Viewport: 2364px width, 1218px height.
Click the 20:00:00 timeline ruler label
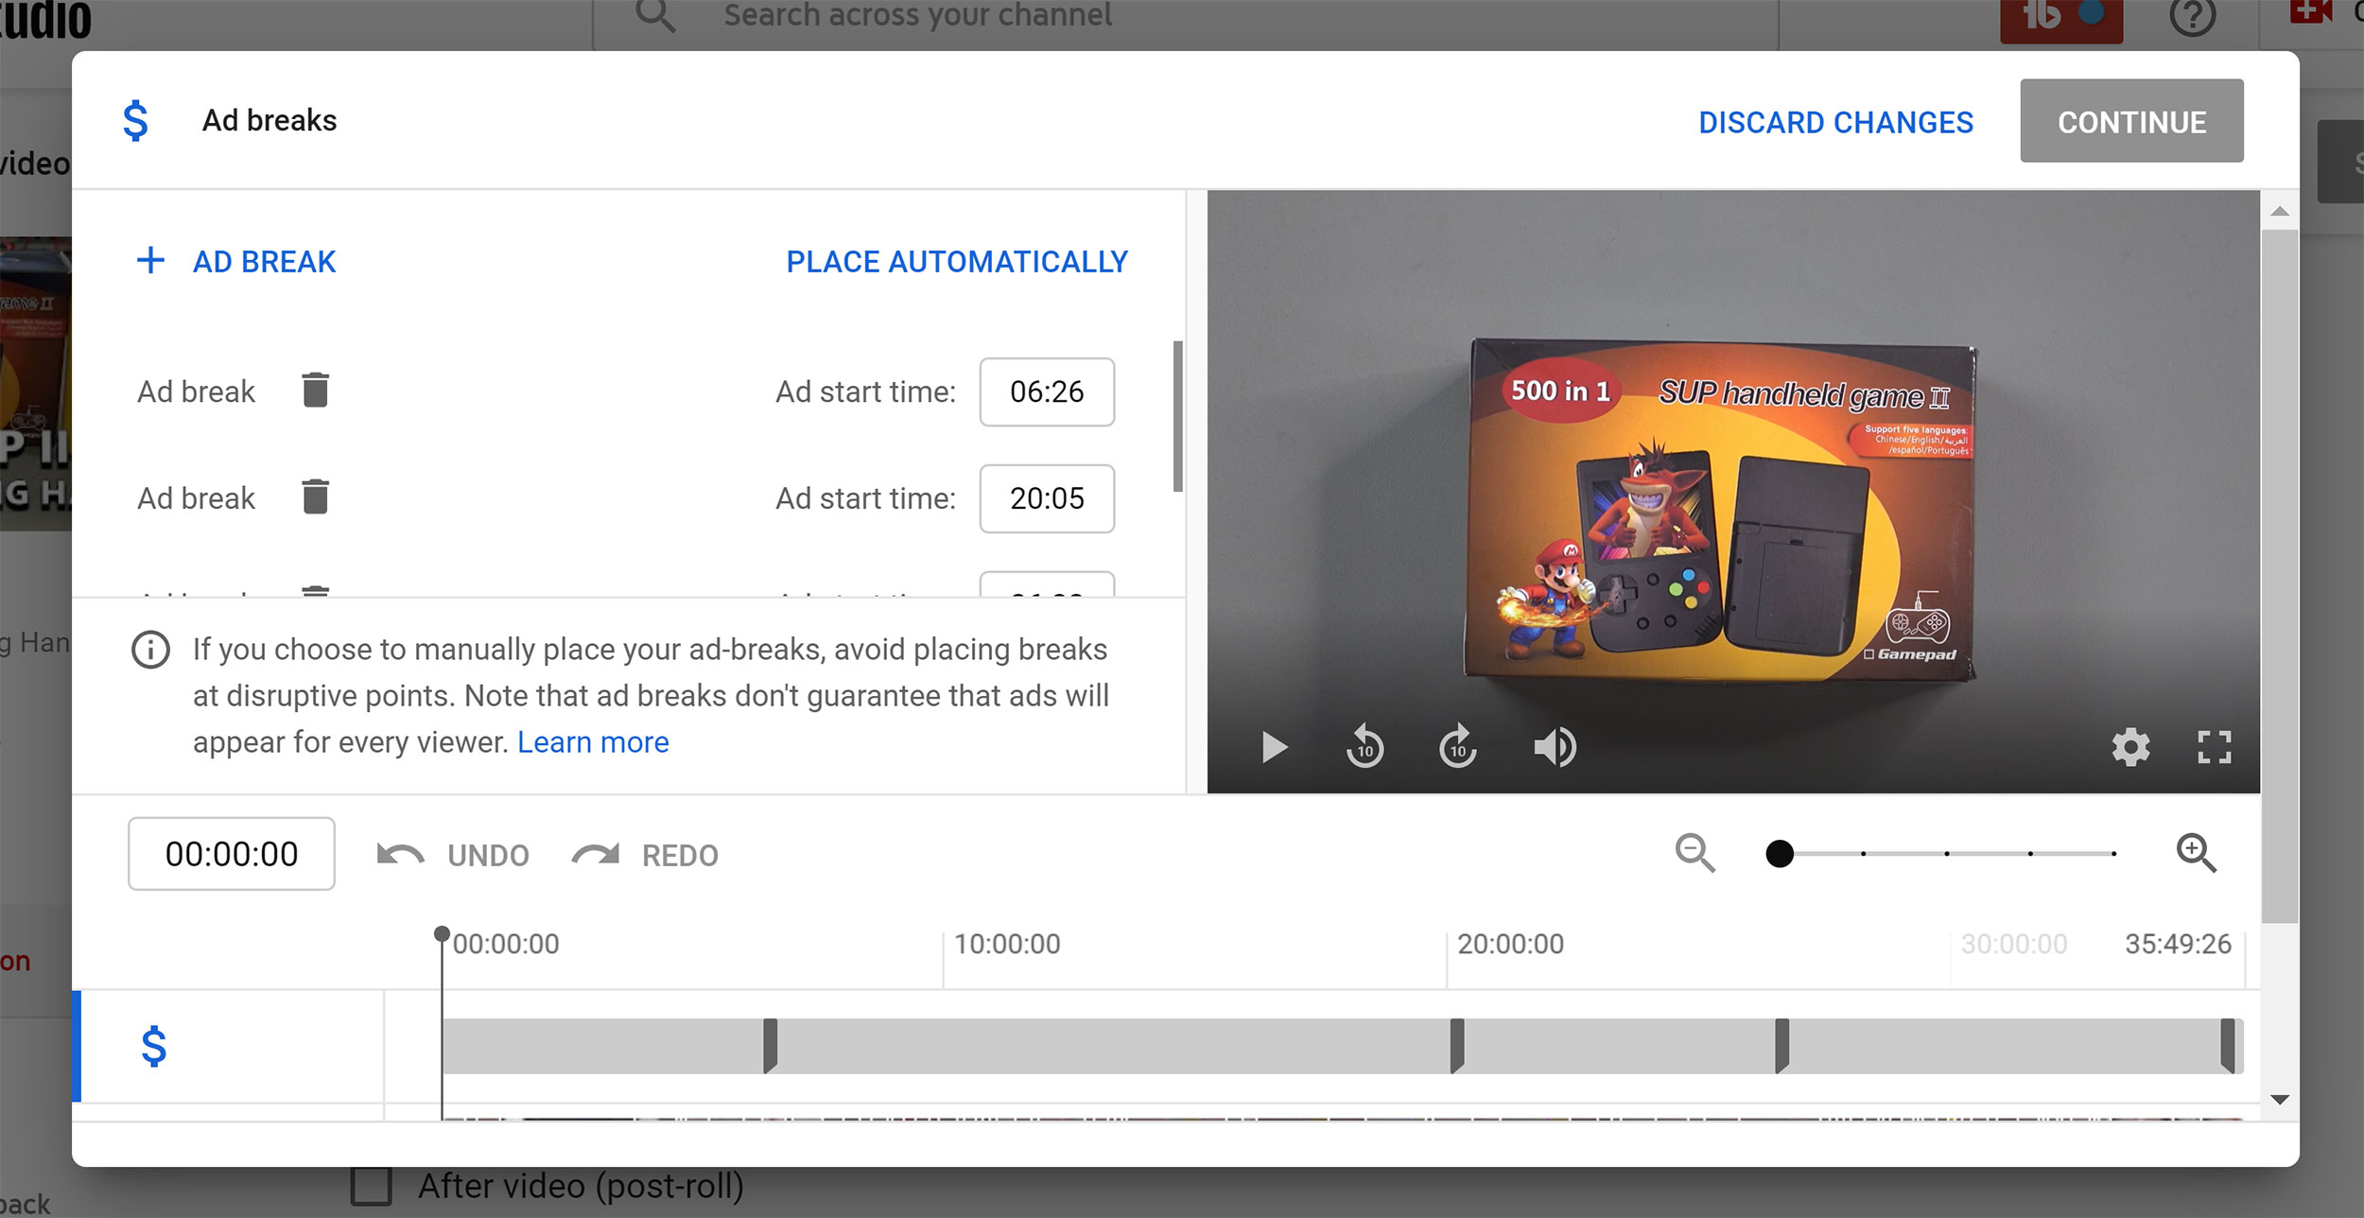point(1510,944)
